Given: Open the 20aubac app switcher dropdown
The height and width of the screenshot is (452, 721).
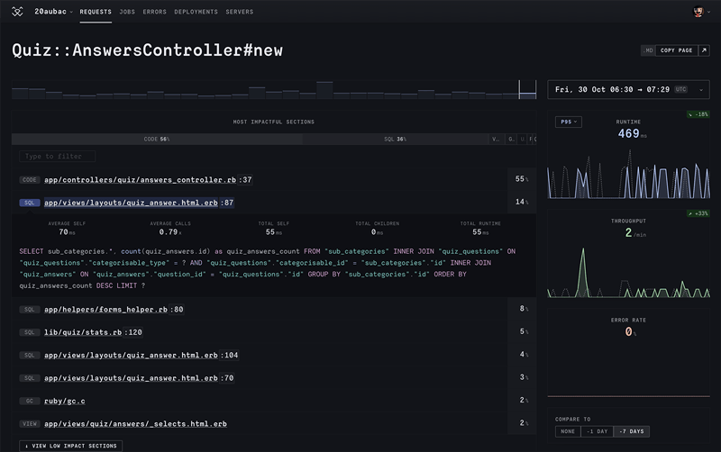Looking at the screenshot, I should [x=53, y=12].
